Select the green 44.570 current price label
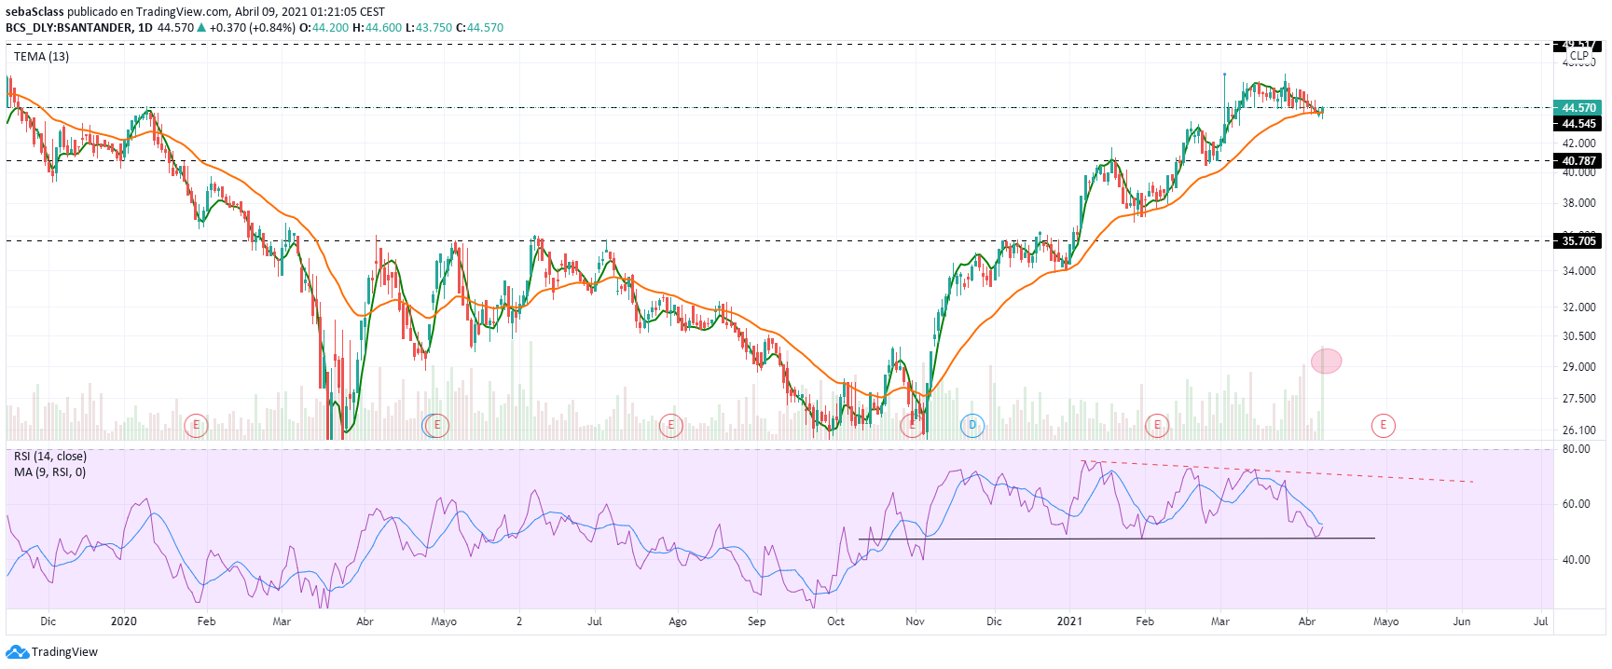The image size is (1612, 669). click(x=1578, y=108)
